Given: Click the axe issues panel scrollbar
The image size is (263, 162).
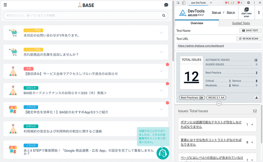Looking at the screenshot, I should pyautogui.click(x=261, y=124).
